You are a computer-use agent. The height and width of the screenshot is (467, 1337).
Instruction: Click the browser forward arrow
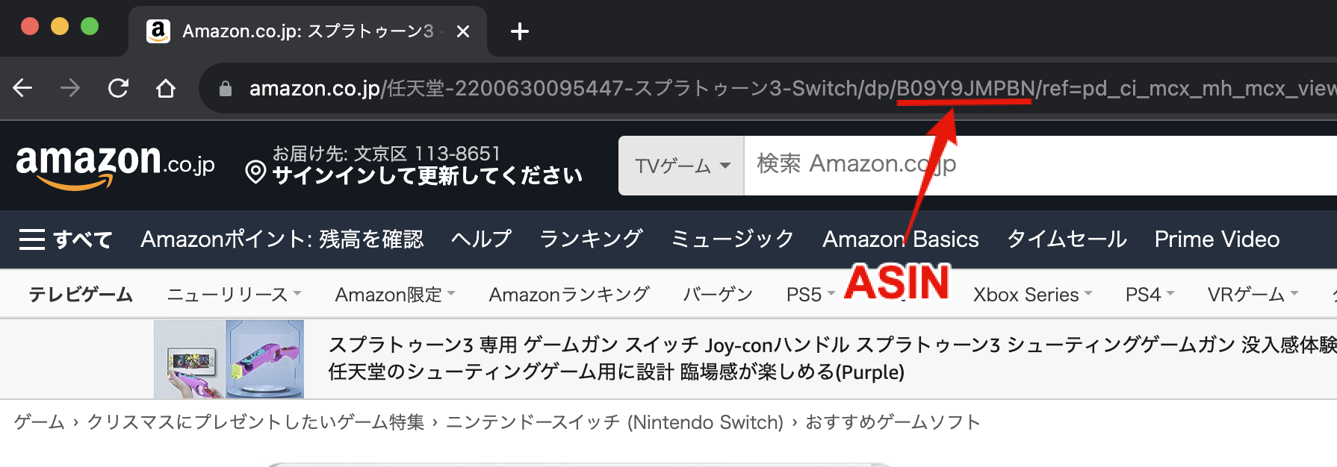[71, 88]
